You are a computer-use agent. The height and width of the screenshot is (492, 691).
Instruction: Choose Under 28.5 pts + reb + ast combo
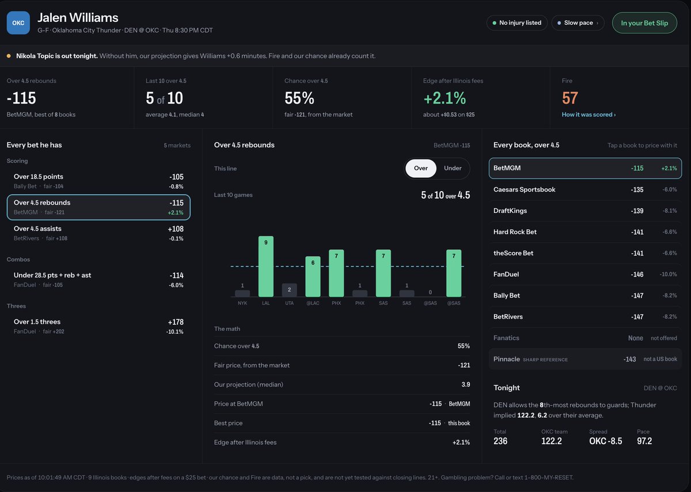[x=98, y=280]
